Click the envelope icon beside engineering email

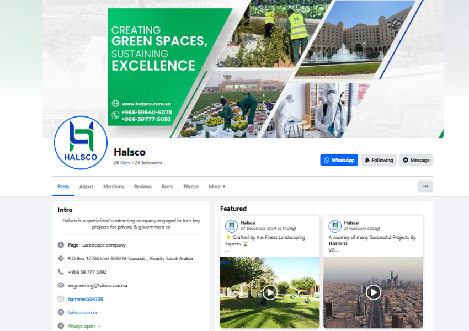click(x=61, y=285)
